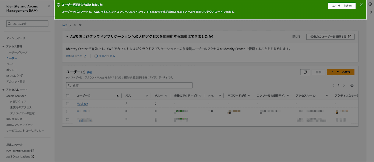Refresh the users table

[305, 72]
